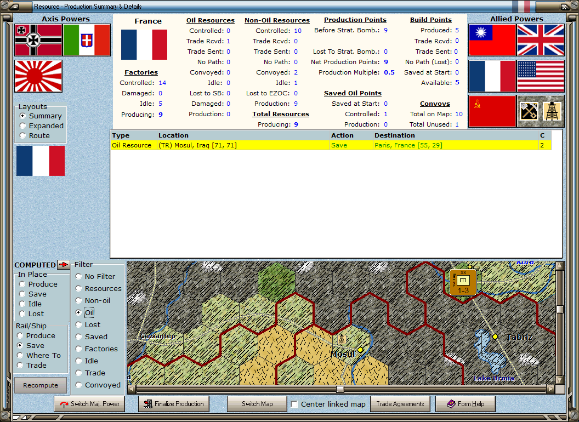Click Finalize Production
Screen dimensions: 579x422
pos(173,404)
